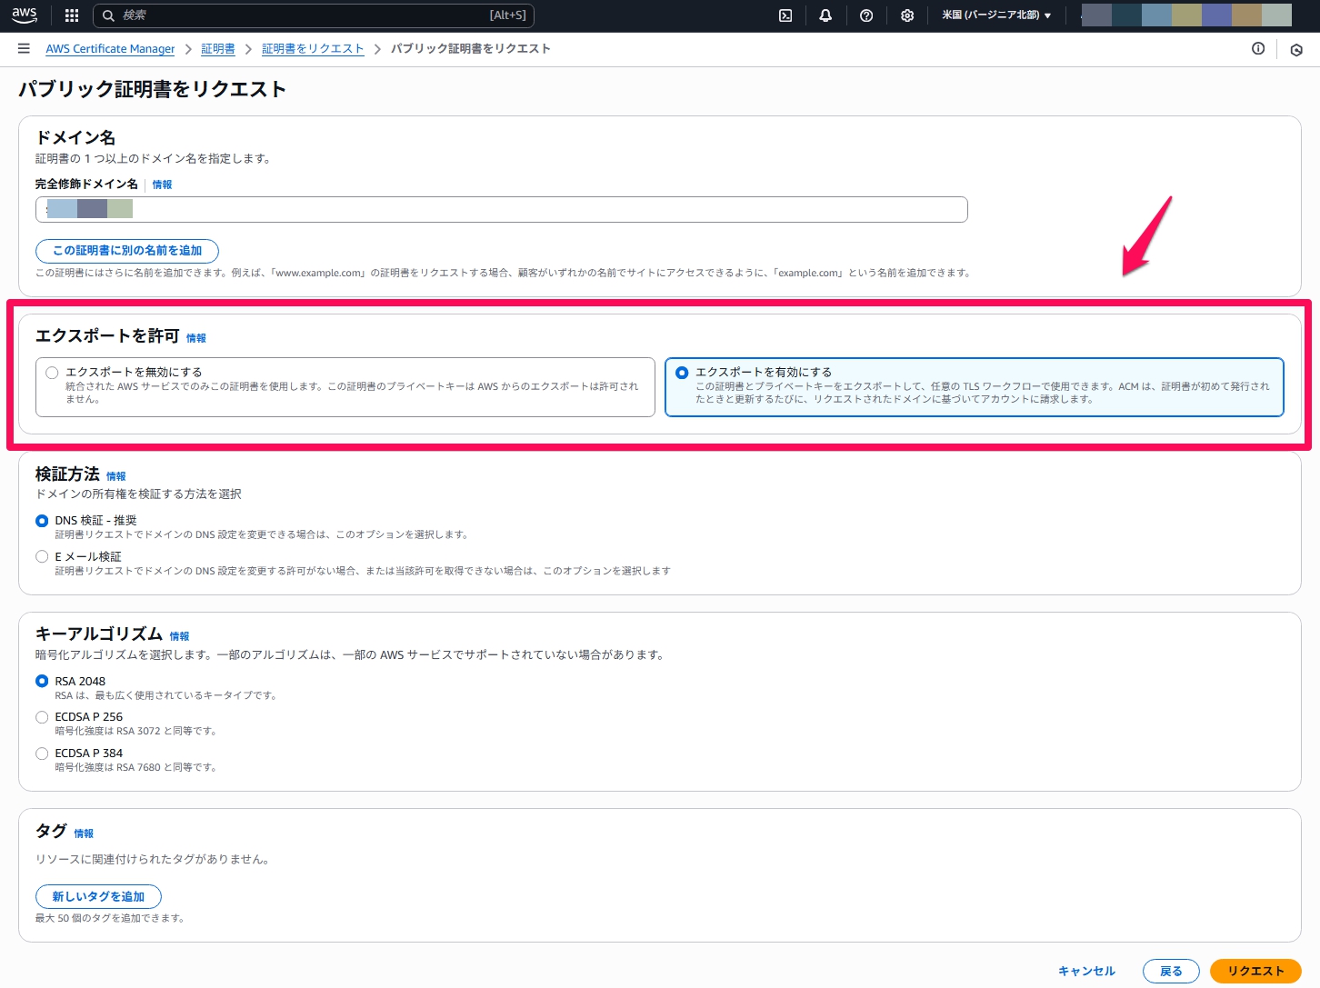
Task: Open the region selector 米国 (バージニア北部)
Action: click(x=996, y=15)
